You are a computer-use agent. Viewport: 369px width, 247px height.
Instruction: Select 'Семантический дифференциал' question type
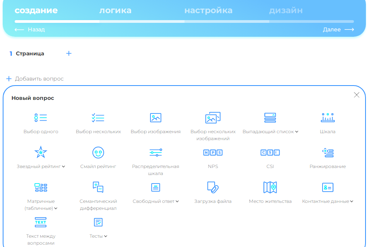(x=98, y=187)
